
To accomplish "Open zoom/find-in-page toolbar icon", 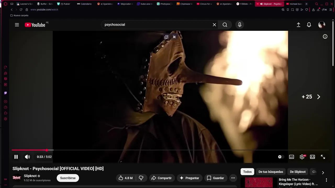I will click(283, 10).
